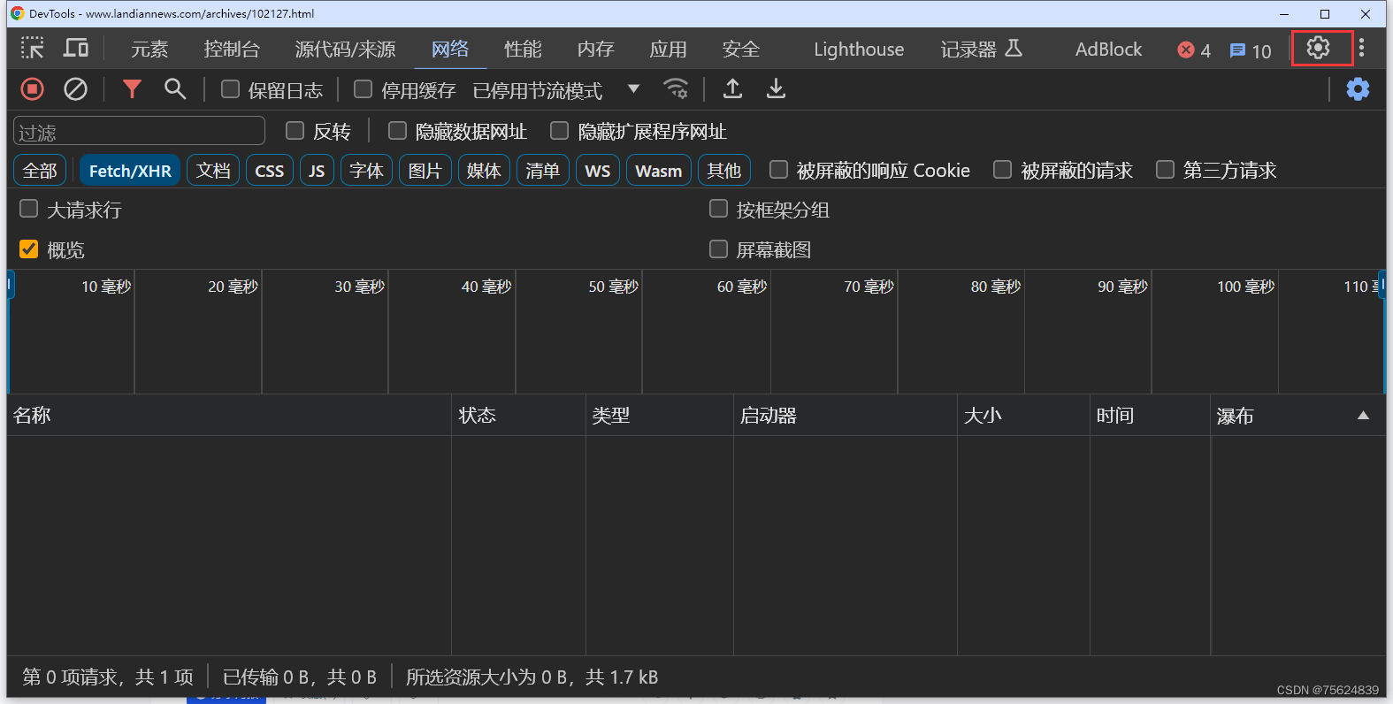Uncheck the 概览 checkbox

coord(29,249)
